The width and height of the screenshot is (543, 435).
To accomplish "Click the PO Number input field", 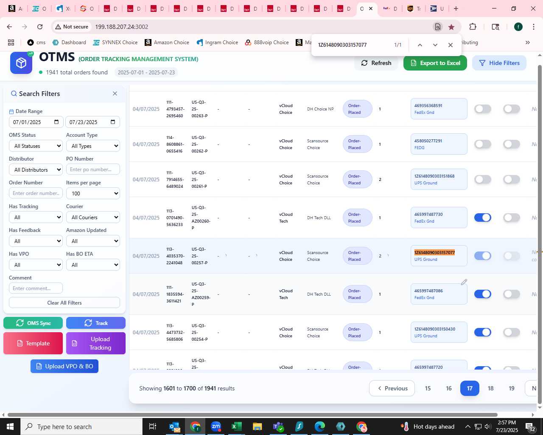I will click(93, 169).
